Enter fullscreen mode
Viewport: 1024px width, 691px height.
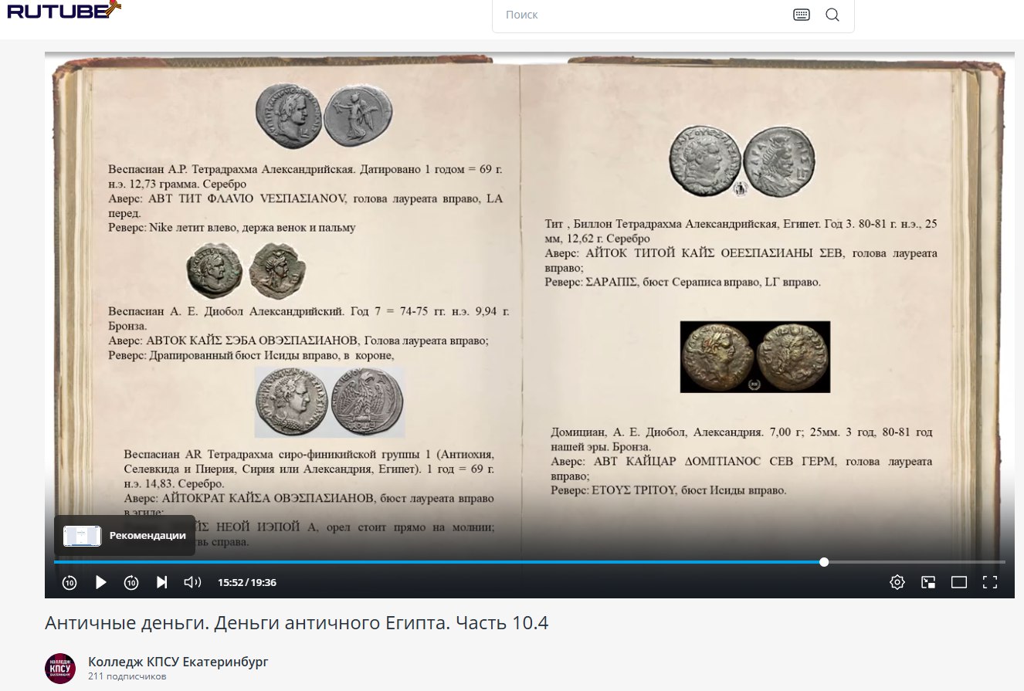point(990,582)
